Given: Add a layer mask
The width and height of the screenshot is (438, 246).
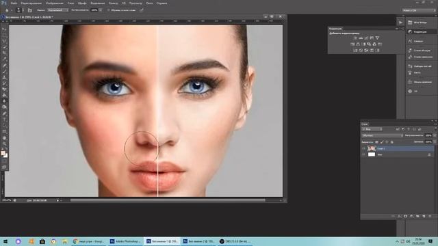Looking at the screenshot, I should point(405,216).
